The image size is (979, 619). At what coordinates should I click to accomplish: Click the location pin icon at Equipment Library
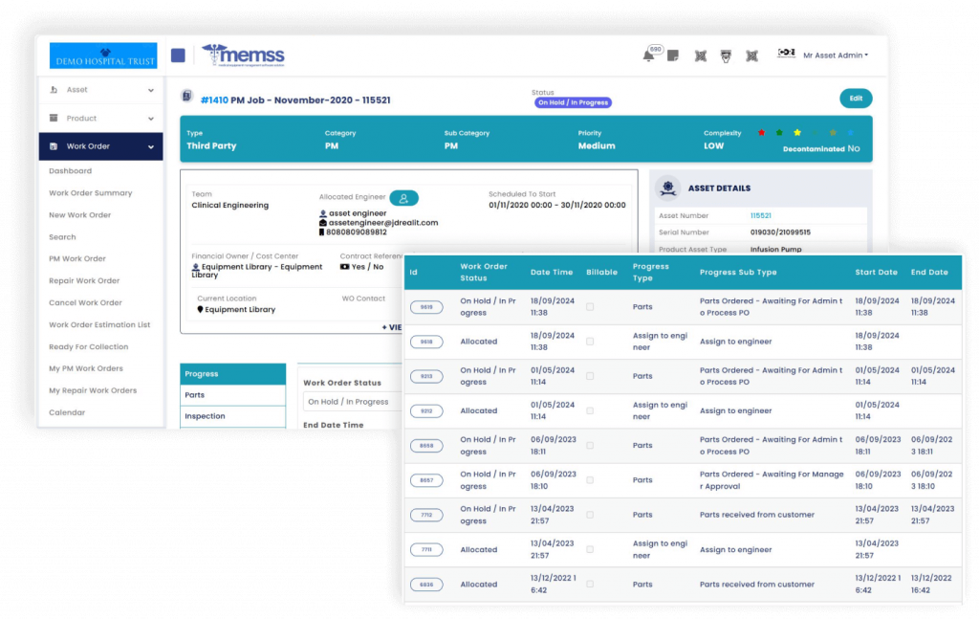click(x=200, y=309)
